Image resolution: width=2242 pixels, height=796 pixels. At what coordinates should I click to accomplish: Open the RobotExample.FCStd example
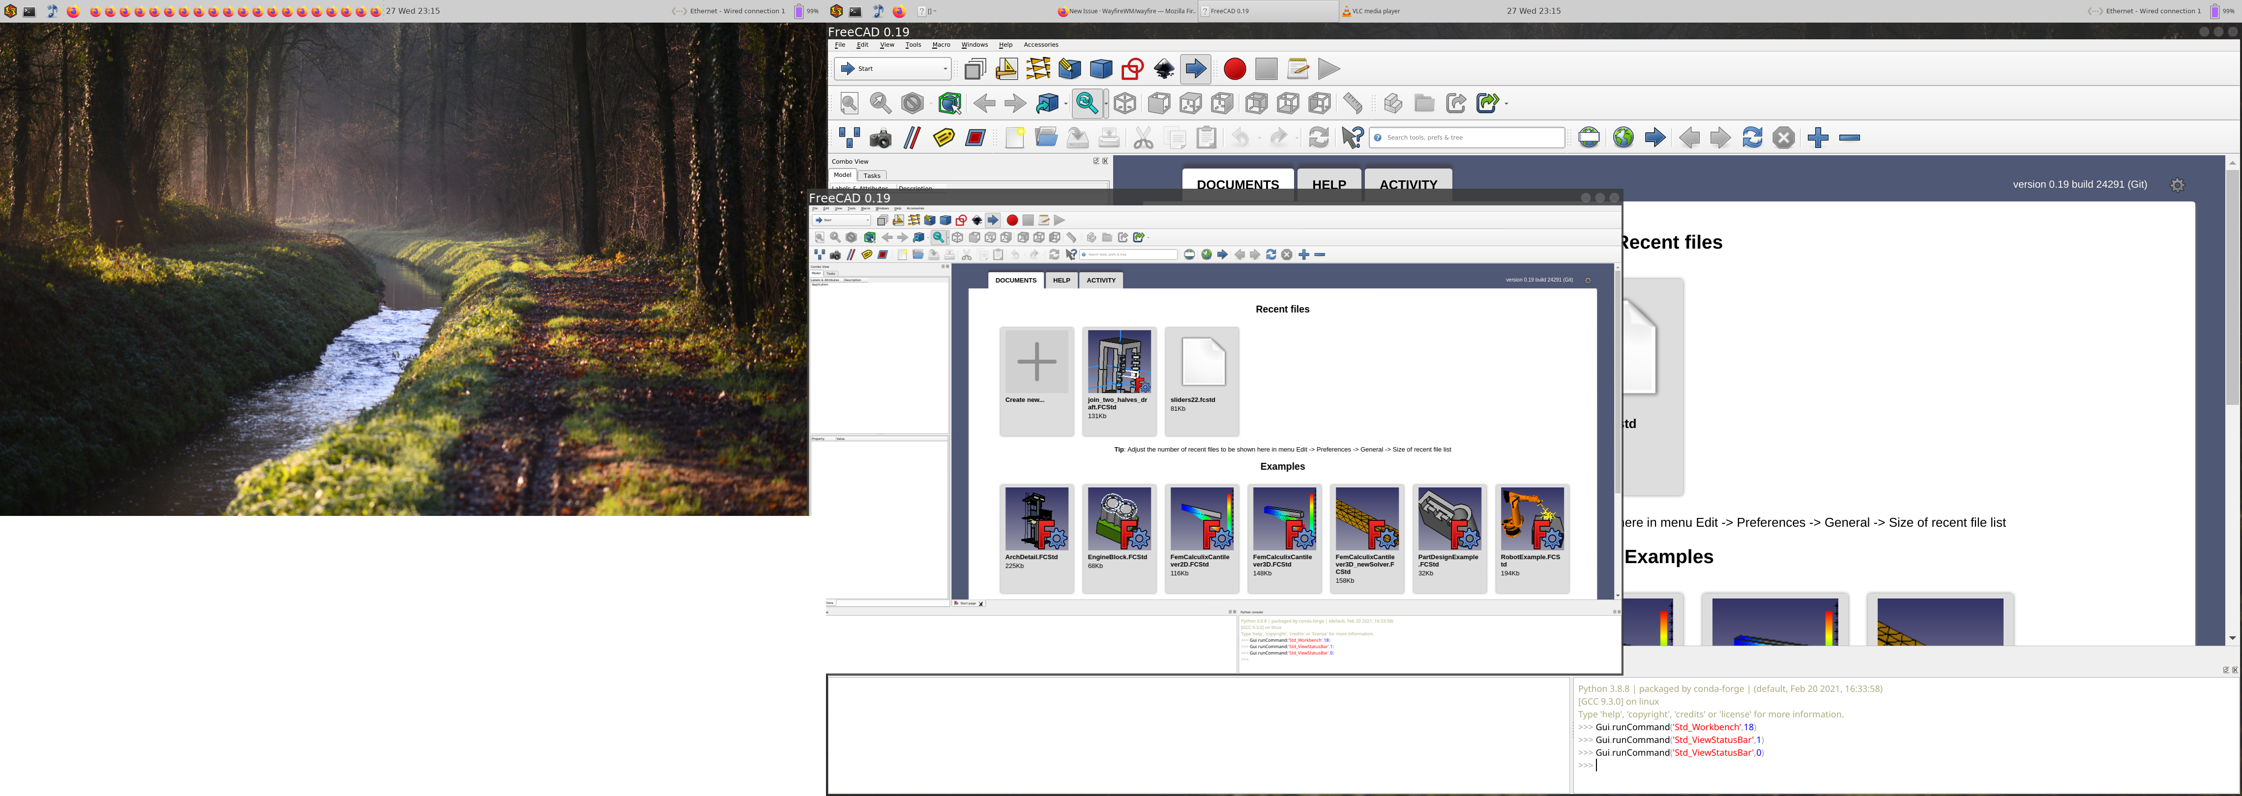point(1532,539)
